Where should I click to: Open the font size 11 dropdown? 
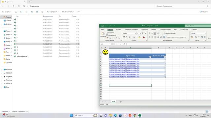click(140, 33)
